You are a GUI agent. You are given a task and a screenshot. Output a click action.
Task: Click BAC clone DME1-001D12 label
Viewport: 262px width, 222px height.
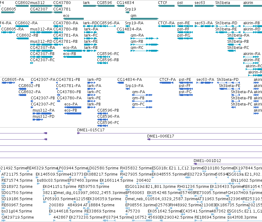click(207, 161)
